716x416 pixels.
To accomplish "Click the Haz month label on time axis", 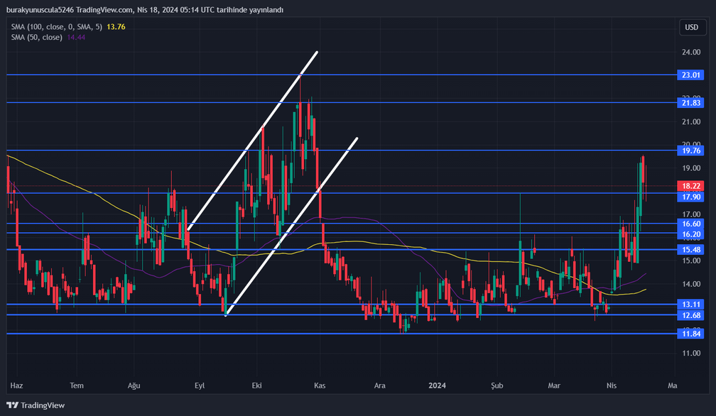I will [x=17, y=385].
